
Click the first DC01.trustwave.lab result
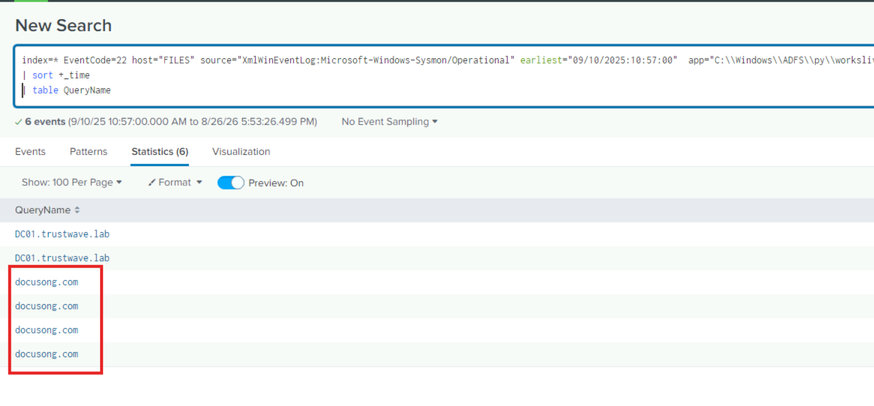click(62, 234)
